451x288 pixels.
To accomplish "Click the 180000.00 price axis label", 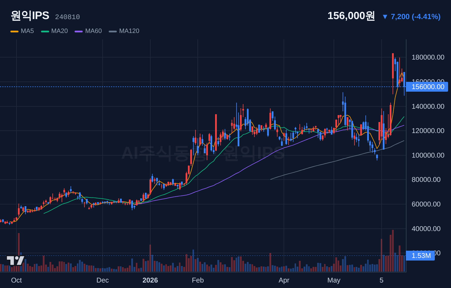I will pyautogui.click(x=428, y=57).
